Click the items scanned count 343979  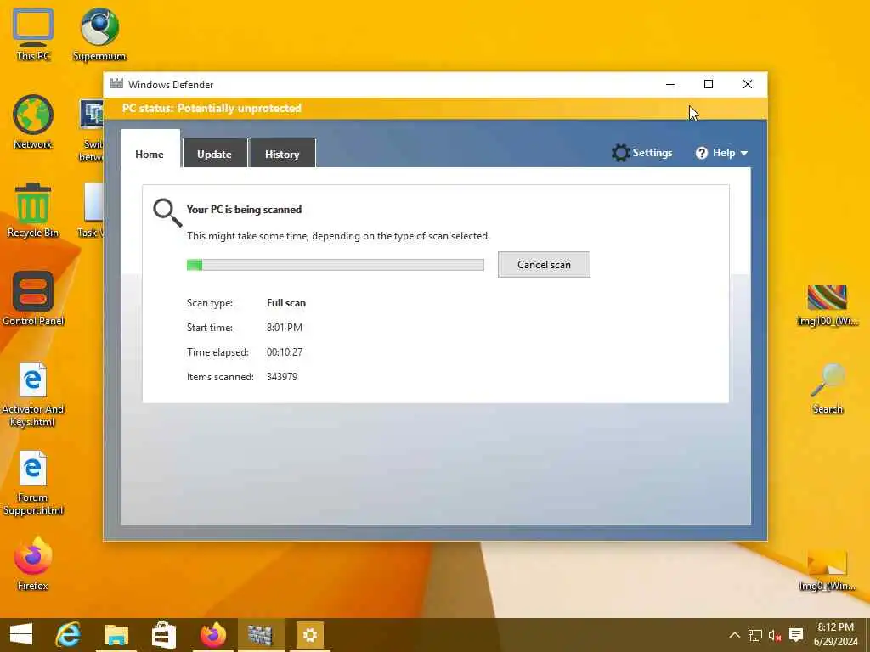tap(282, 376)
